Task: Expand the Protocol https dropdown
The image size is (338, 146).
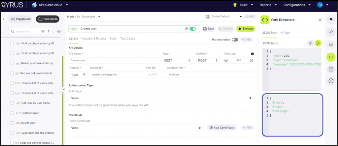Action: click(x=78, y=74)
